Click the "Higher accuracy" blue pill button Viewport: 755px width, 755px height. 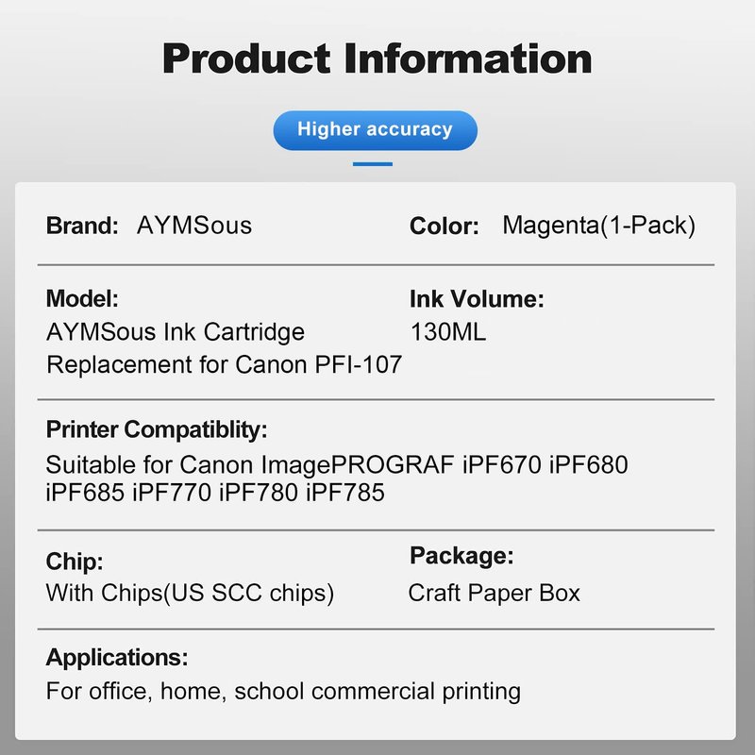click(375, 129)
